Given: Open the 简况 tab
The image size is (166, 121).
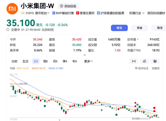Looking at the screenshot, I should (159, 28).
